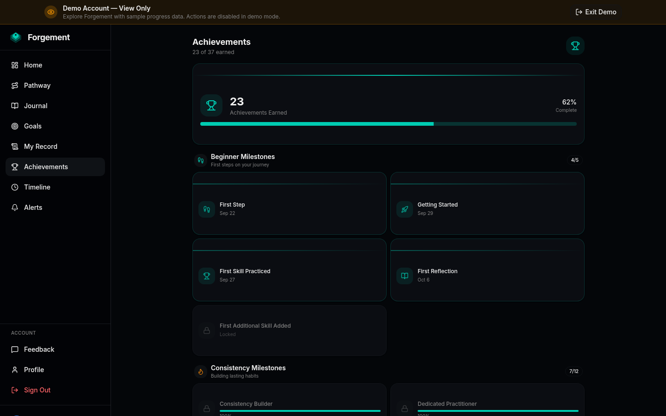Click the demo mode eye icon
This screenshot has width=666, height=416.
pos(51,12)
